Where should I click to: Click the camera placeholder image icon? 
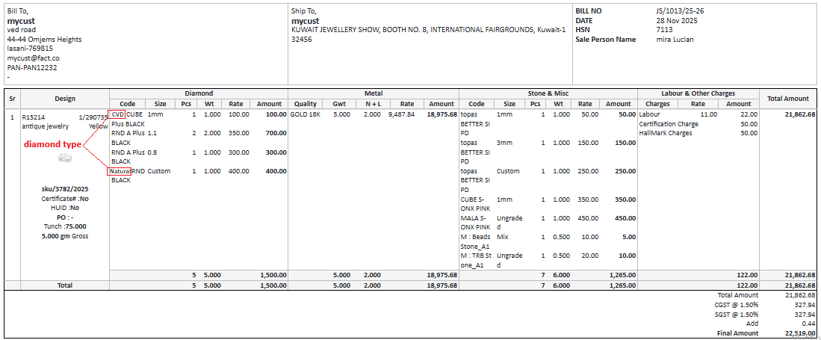[65, 158]
